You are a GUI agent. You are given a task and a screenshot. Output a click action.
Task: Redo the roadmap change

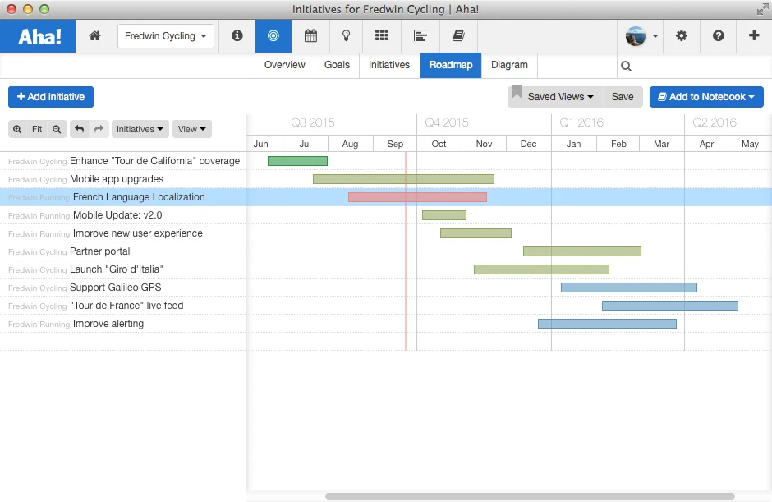(99, 129)
